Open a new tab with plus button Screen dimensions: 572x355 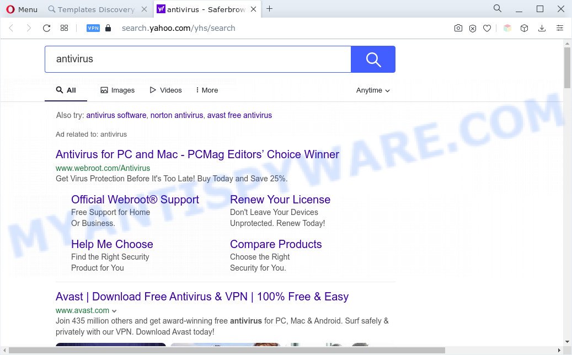[270, 9]
